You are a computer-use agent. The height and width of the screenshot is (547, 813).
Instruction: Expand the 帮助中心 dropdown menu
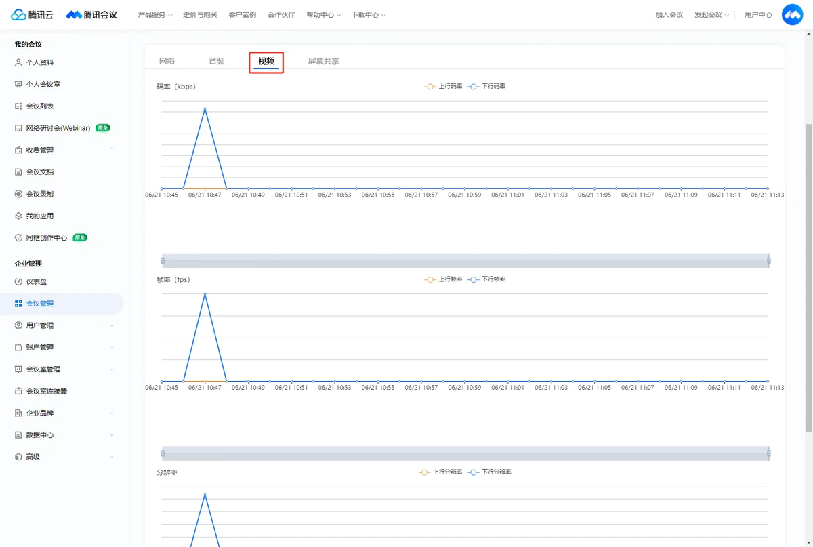[323, 15]
